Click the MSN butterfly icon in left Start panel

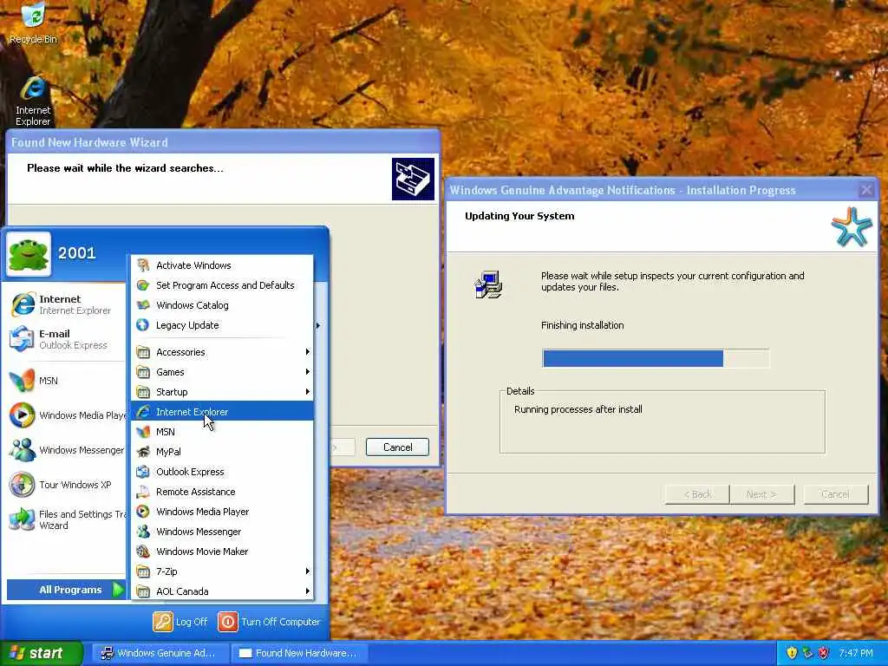[22, 381]
